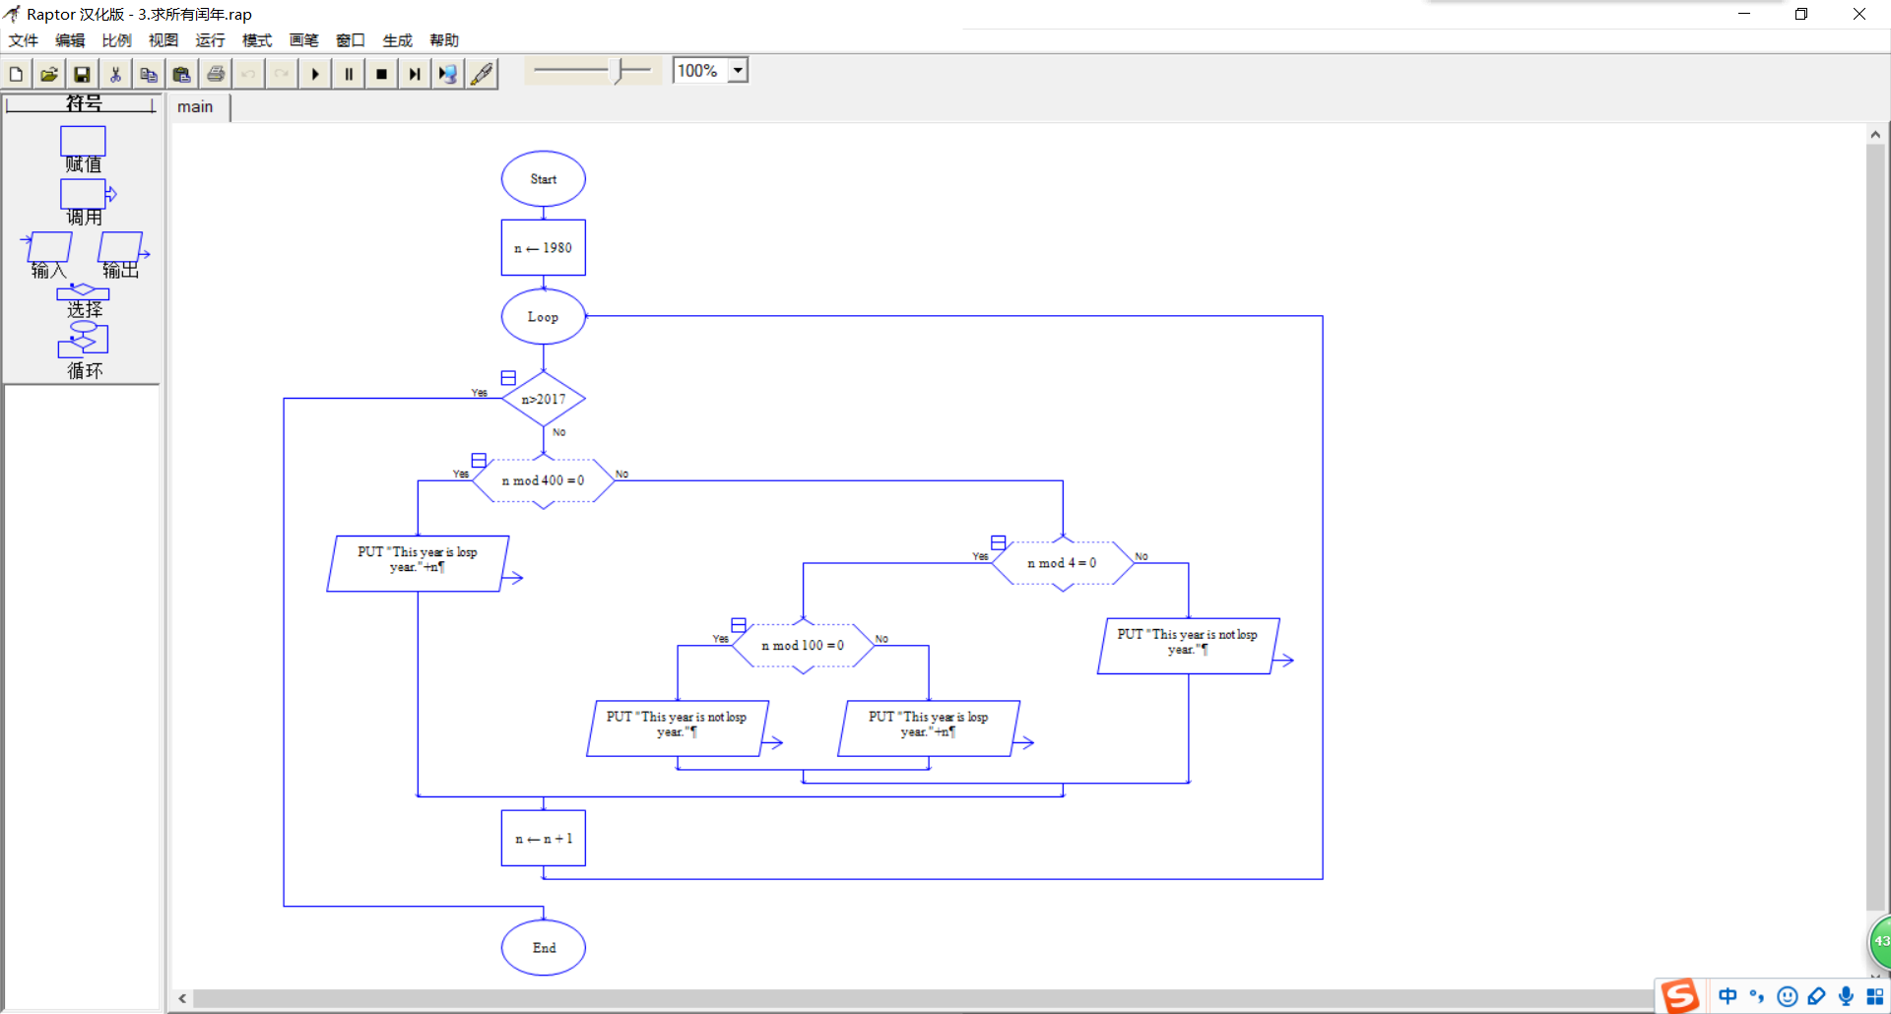
Task: Click the Redo toolbar icon
Action: point(282,74)
